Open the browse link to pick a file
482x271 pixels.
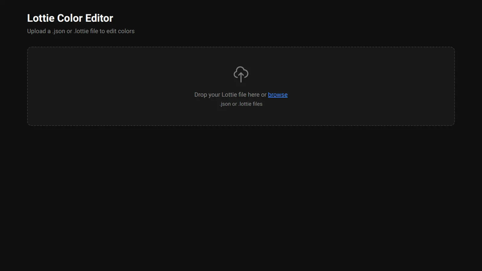tap(278, 95)
